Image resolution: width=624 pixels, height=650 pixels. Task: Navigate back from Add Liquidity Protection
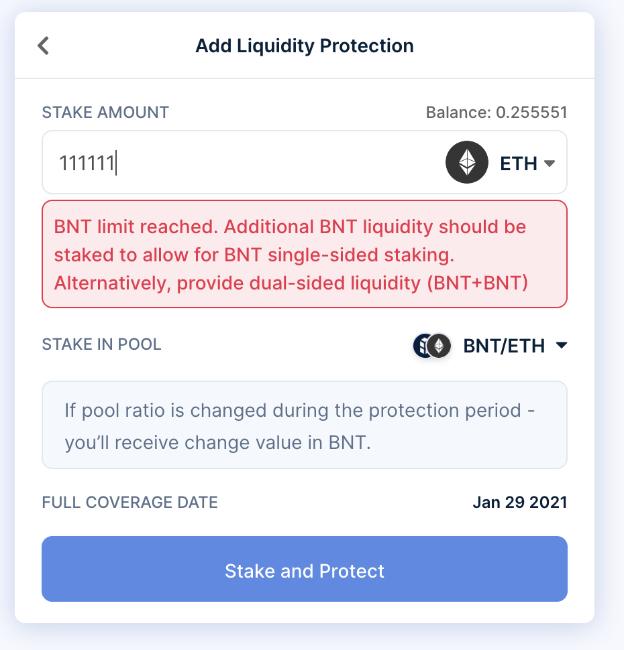pos(43,46)
